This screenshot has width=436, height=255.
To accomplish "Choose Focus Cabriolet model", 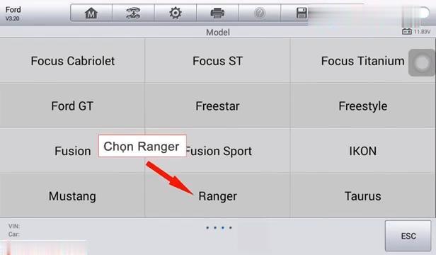I will (72, 61).
